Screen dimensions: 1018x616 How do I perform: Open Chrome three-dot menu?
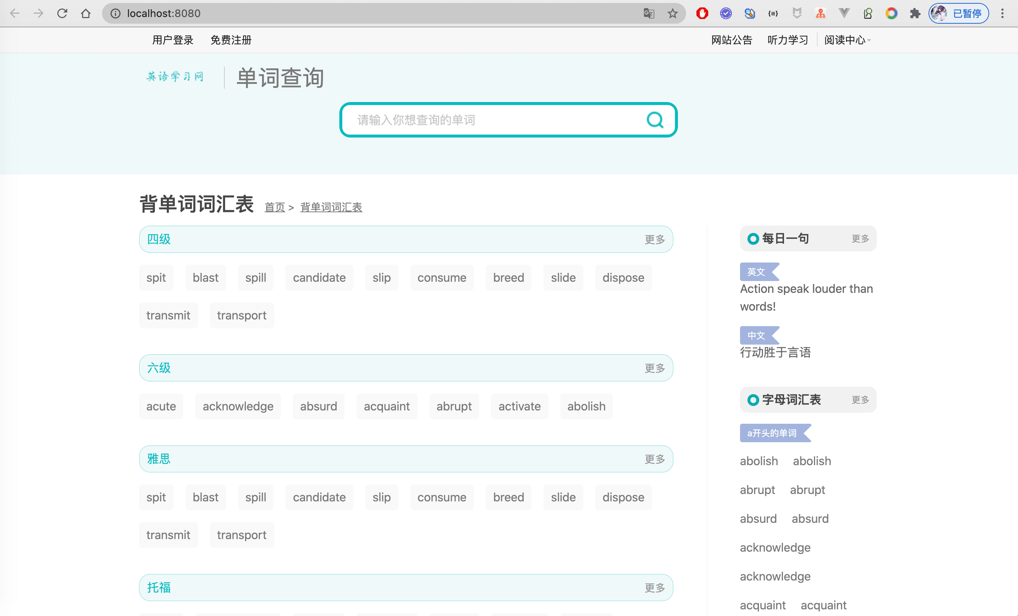[1002, 13]
